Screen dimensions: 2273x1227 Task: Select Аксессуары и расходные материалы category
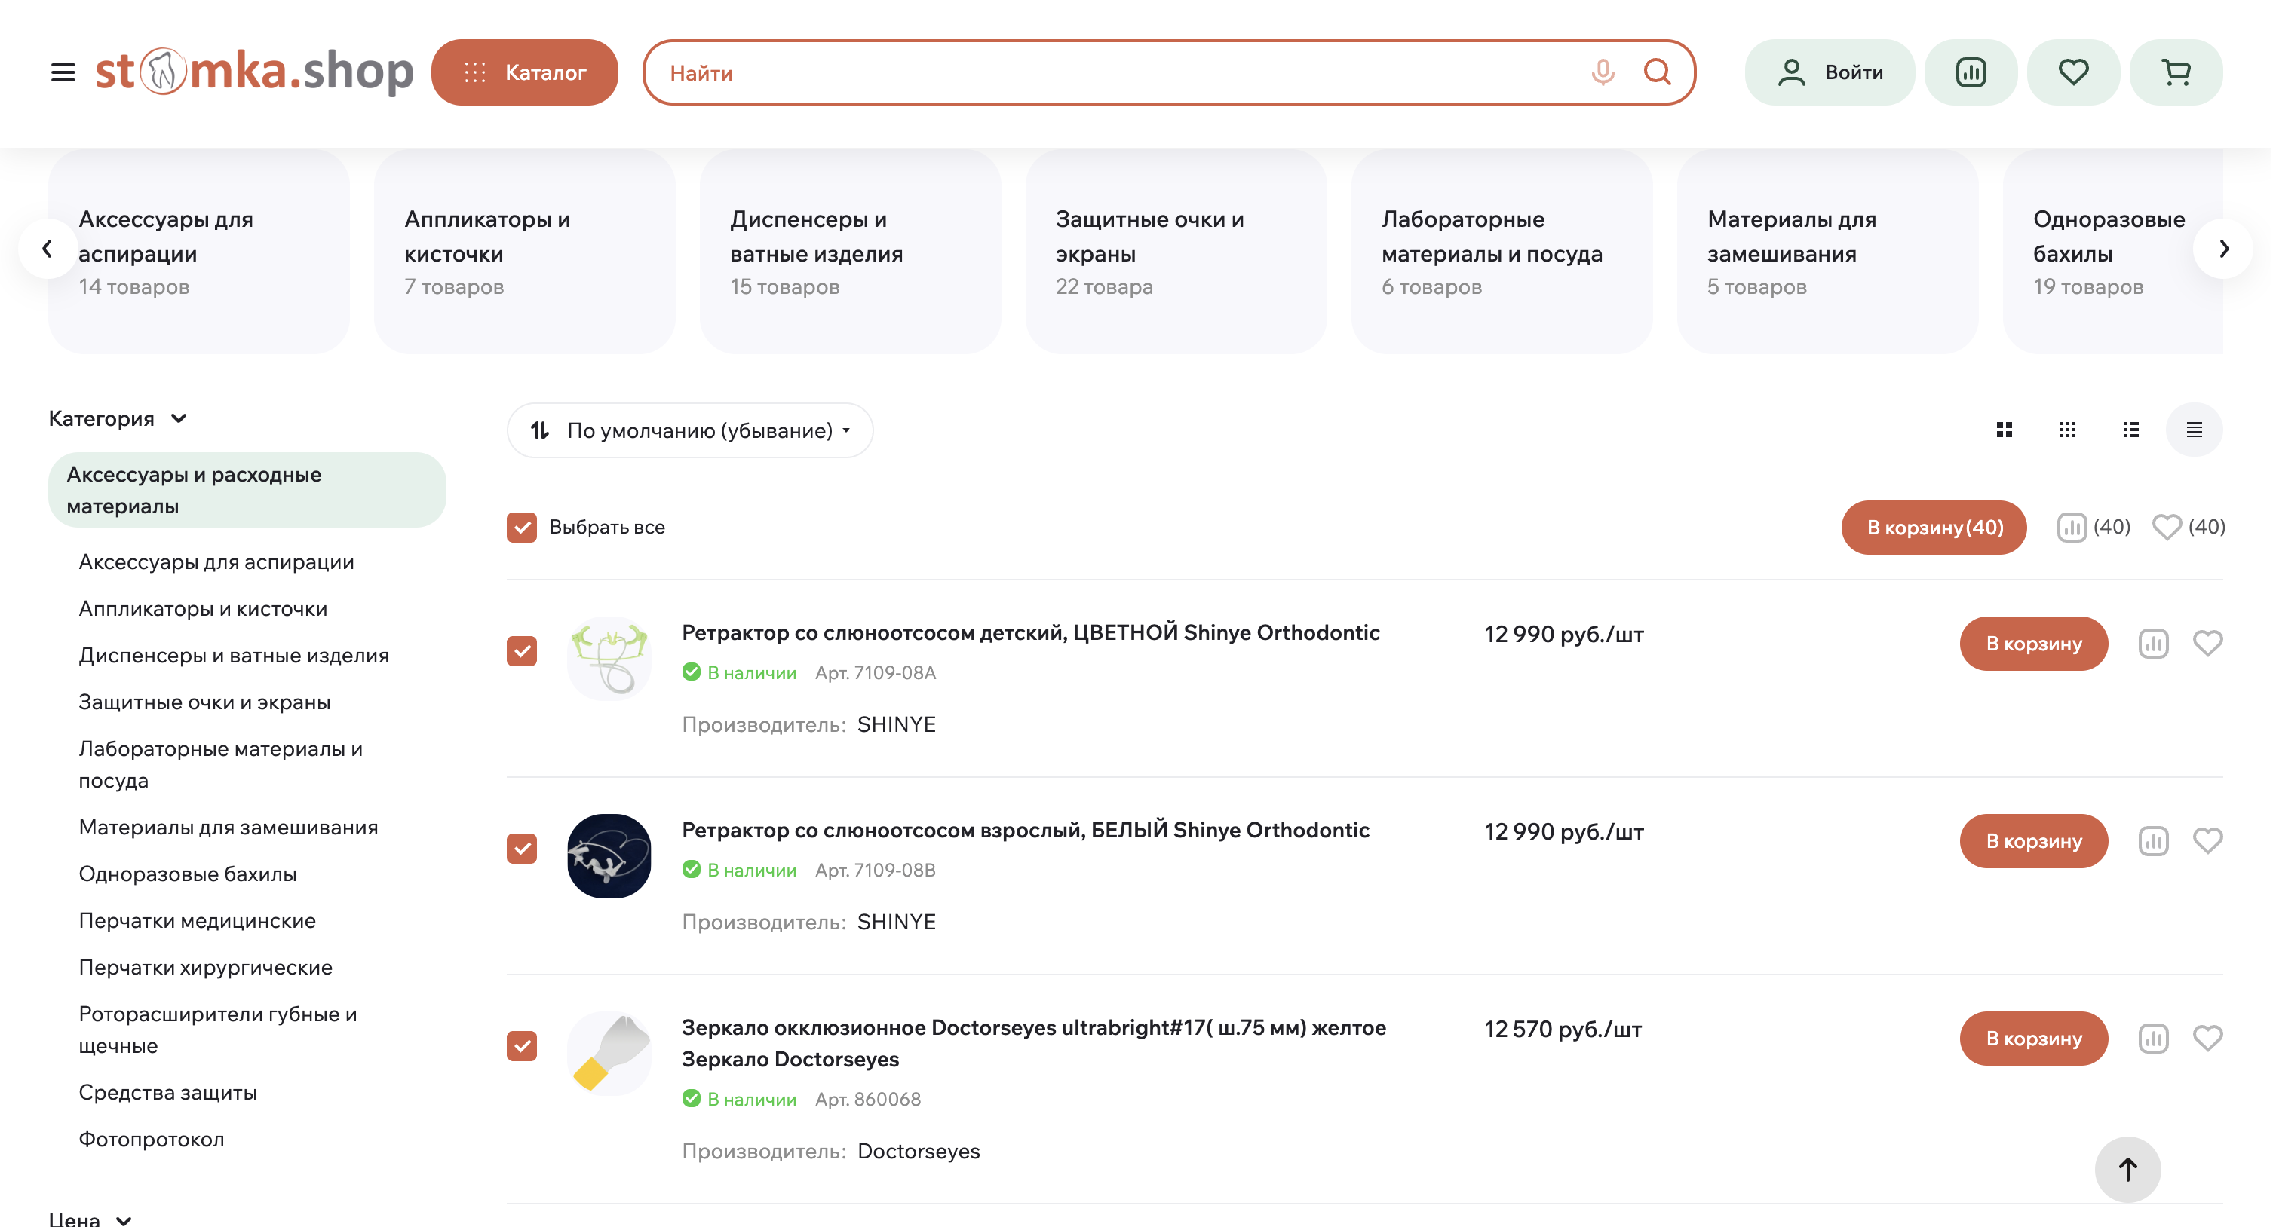[247, 490]
